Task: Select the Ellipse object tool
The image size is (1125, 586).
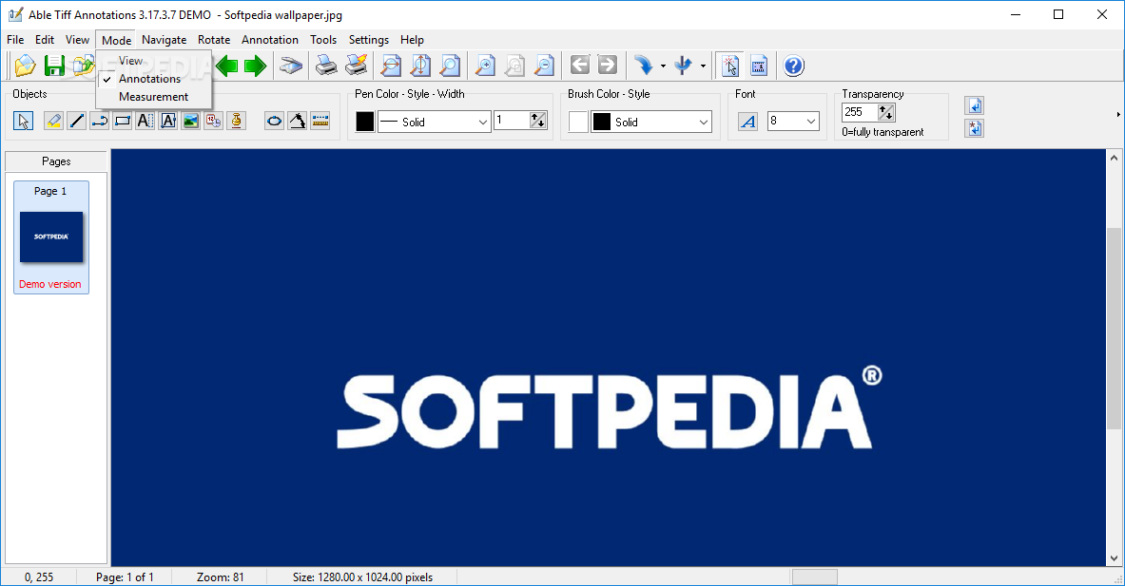Action: pos(274,121)
